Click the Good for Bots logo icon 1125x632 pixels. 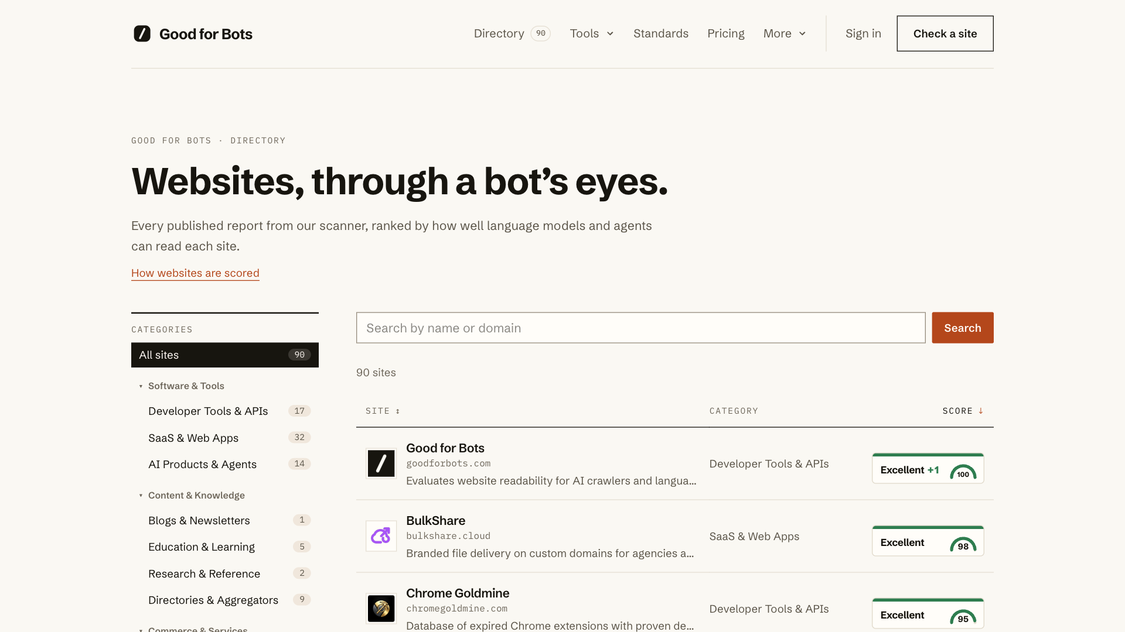(x=142, y=33)
